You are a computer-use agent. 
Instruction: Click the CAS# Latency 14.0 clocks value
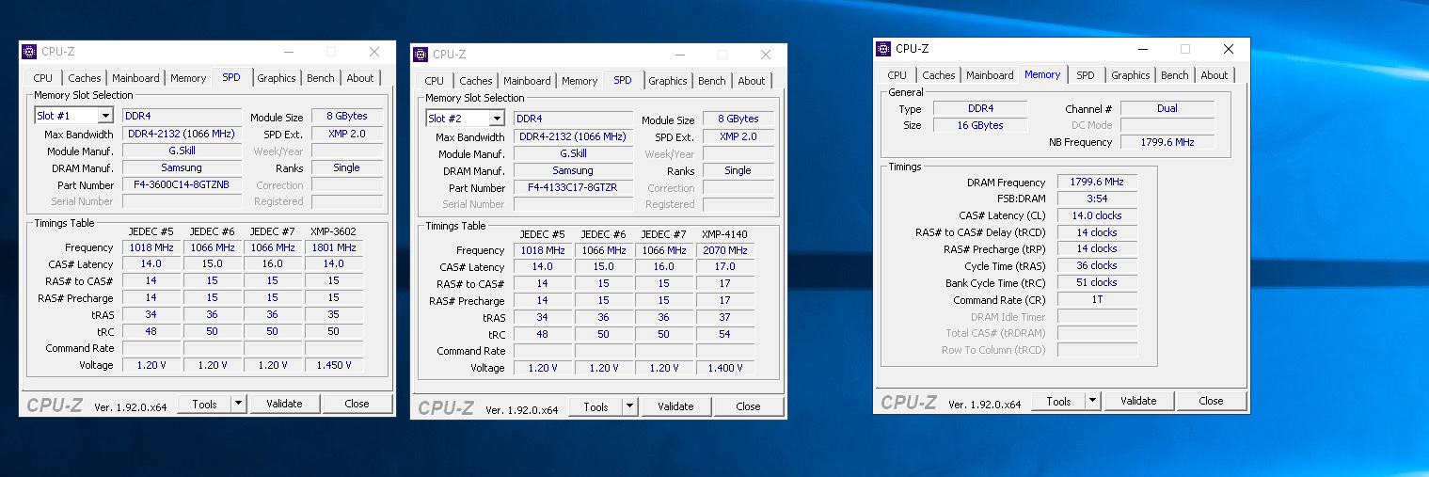(x=1097, y=215)
